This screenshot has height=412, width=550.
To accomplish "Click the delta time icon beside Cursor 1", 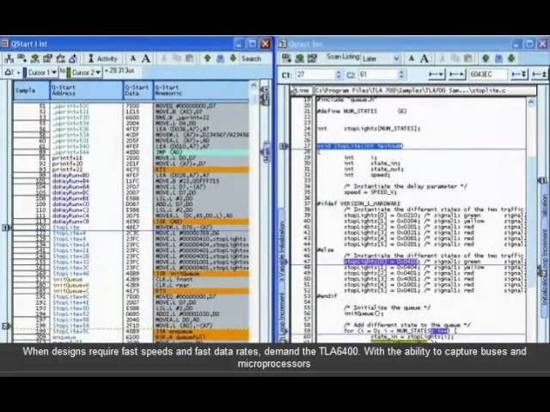I will click(9, 72).
